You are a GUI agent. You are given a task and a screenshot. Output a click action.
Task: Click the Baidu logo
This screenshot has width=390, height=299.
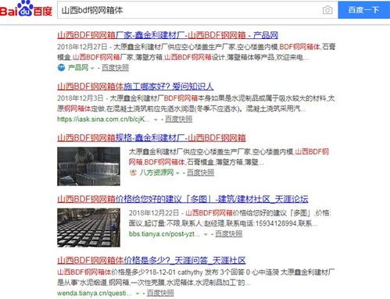click(26, 9)
